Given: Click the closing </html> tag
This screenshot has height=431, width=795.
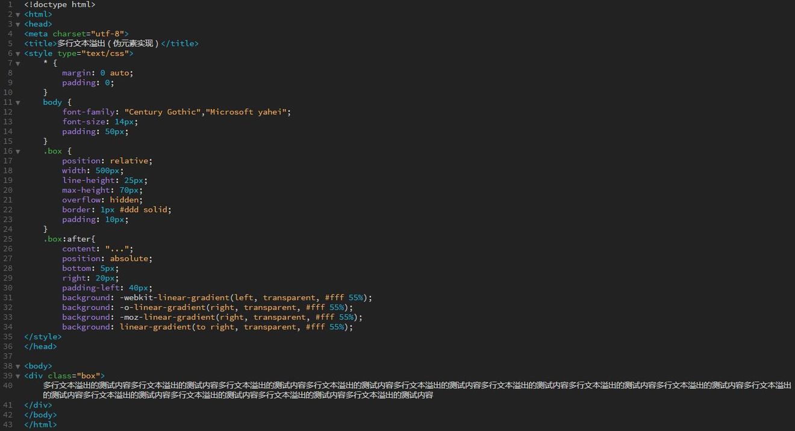Looking at the screenshot, I should pos(40,424).
